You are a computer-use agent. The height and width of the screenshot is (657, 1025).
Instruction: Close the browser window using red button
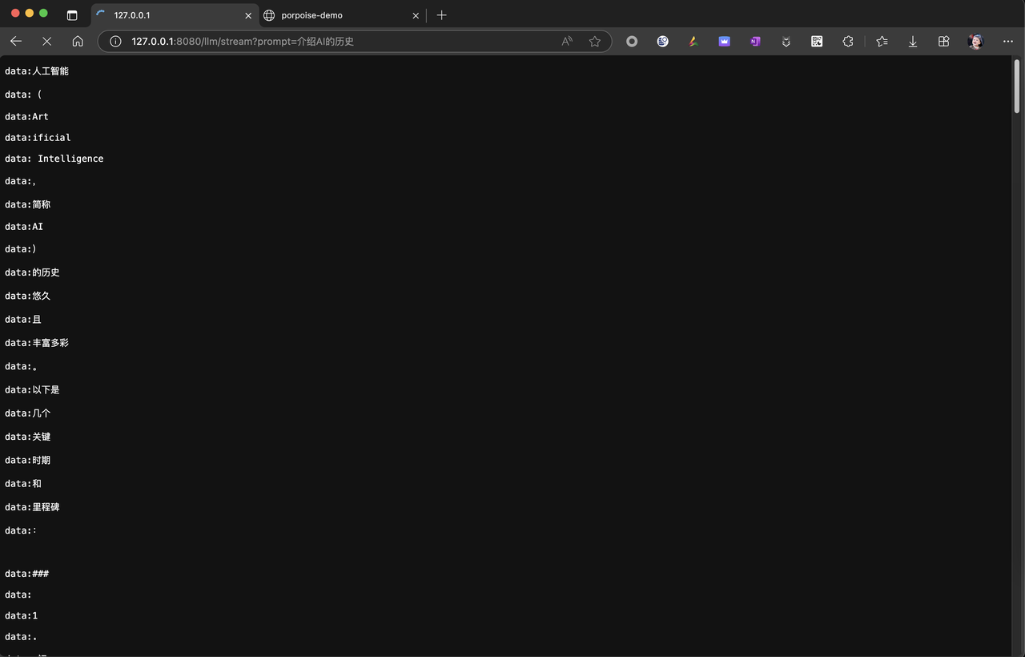click(15, 14)
